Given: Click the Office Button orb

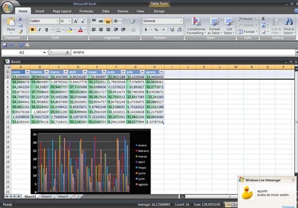Looking at the screenshot, I should point(7,7).
